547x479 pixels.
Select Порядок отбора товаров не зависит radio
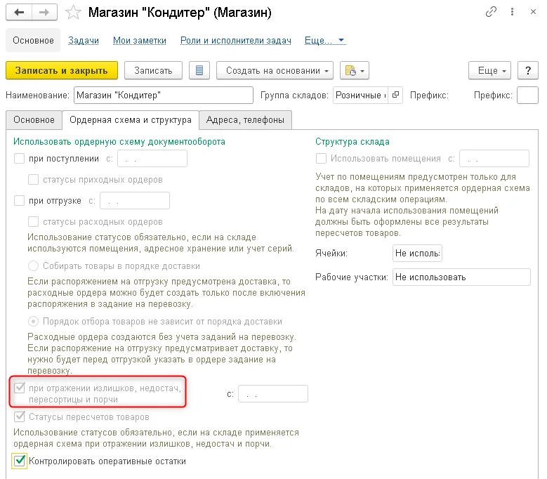tap(33, 321)
